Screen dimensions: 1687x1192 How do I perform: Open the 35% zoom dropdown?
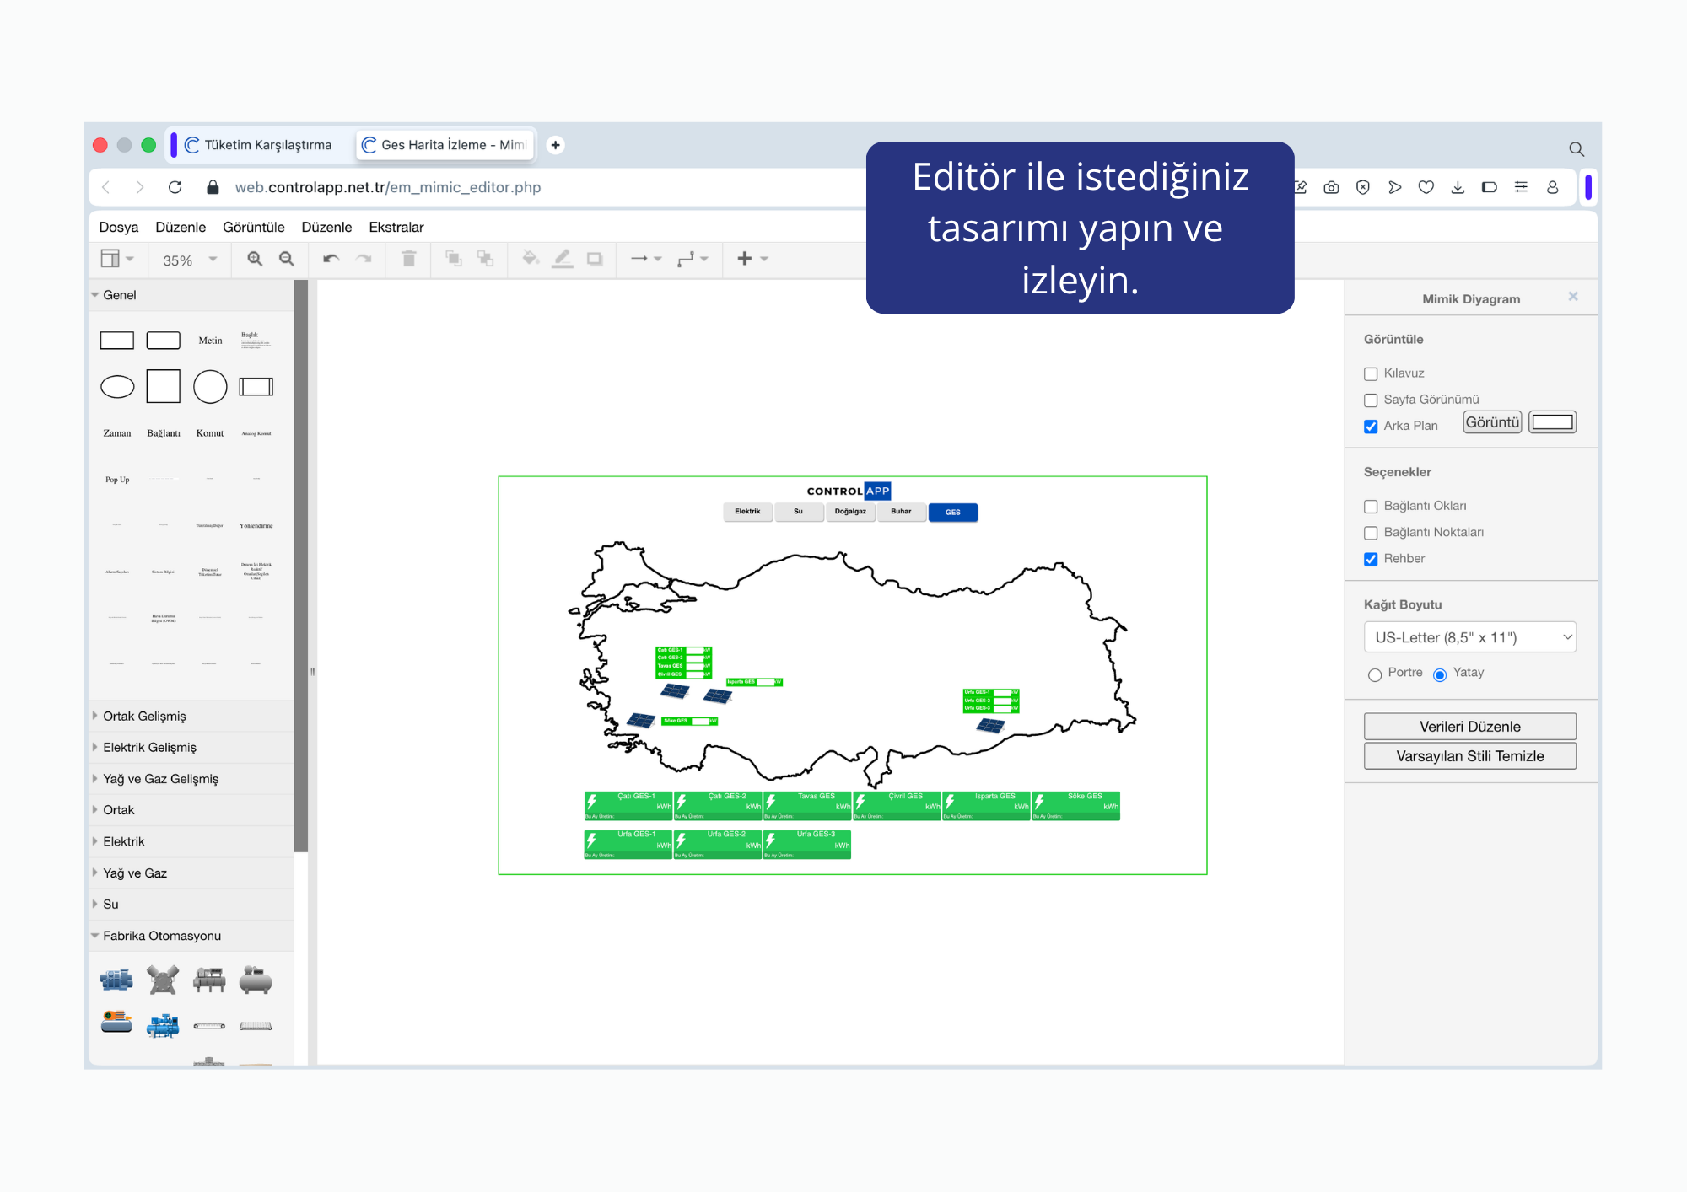point(190,260)
